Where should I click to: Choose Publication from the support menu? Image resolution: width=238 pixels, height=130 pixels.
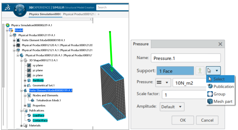[x=220, y=87]
